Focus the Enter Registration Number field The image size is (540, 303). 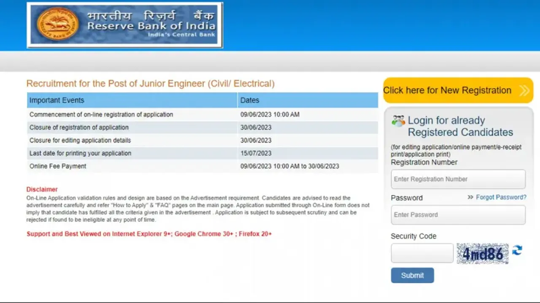pyautogui.click(x=458, y=179)
